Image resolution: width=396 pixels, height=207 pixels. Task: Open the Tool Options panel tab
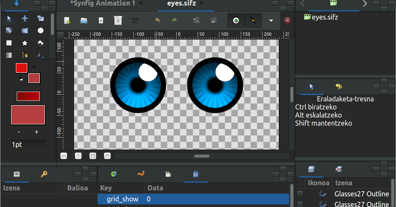pos(311,87)
